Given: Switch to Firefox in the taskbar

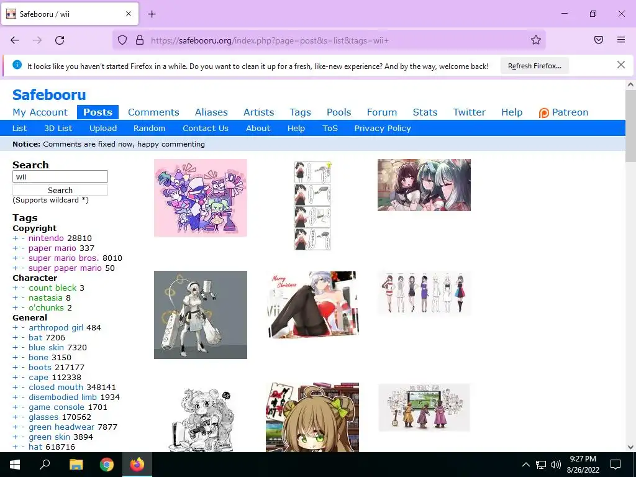Looking at the screenshot, I should coord(137,465).
